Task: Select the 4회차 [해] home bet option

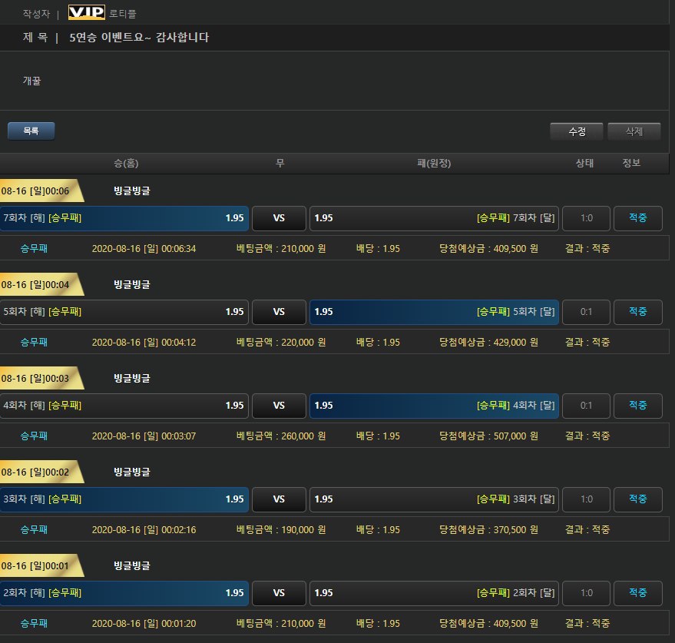Action: coord(124,406)
